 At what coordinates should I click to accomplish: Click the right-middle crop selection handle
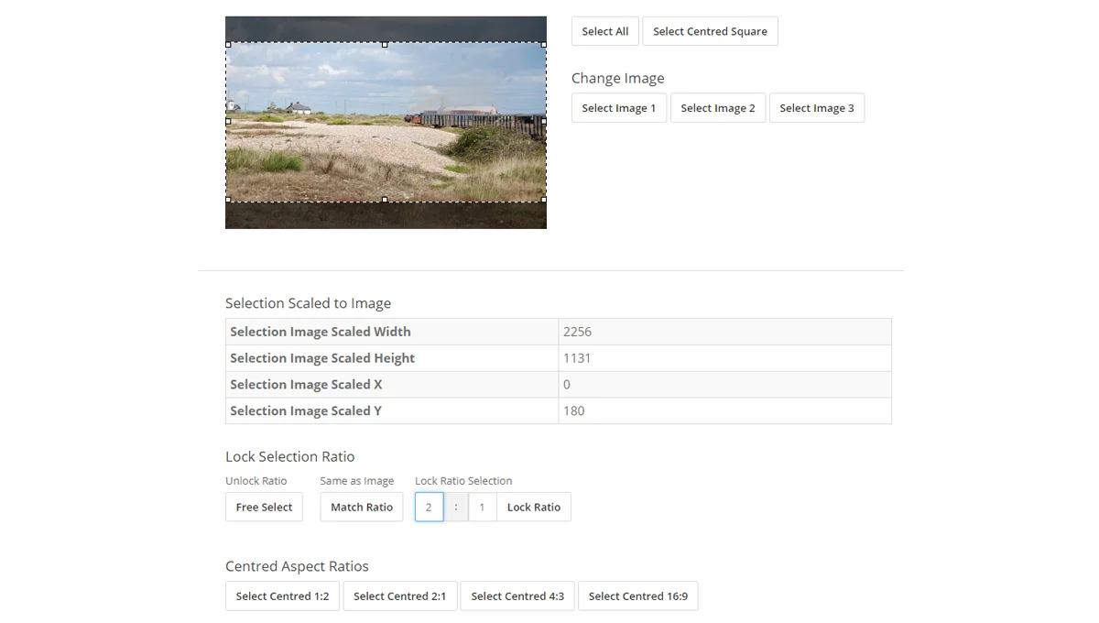[544, 121]
